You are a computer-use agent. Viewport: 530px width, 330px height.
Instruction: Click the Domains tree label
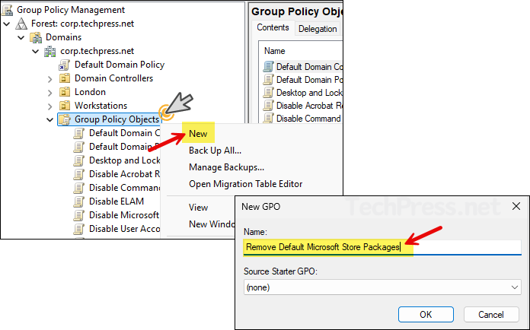pos(63,37)
